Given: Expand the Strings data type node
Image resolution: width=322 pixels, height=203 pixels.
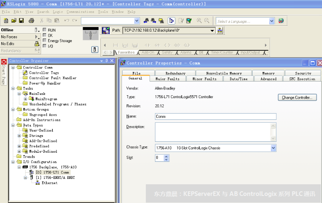Looking at the screenshot, I should [19, 136].
